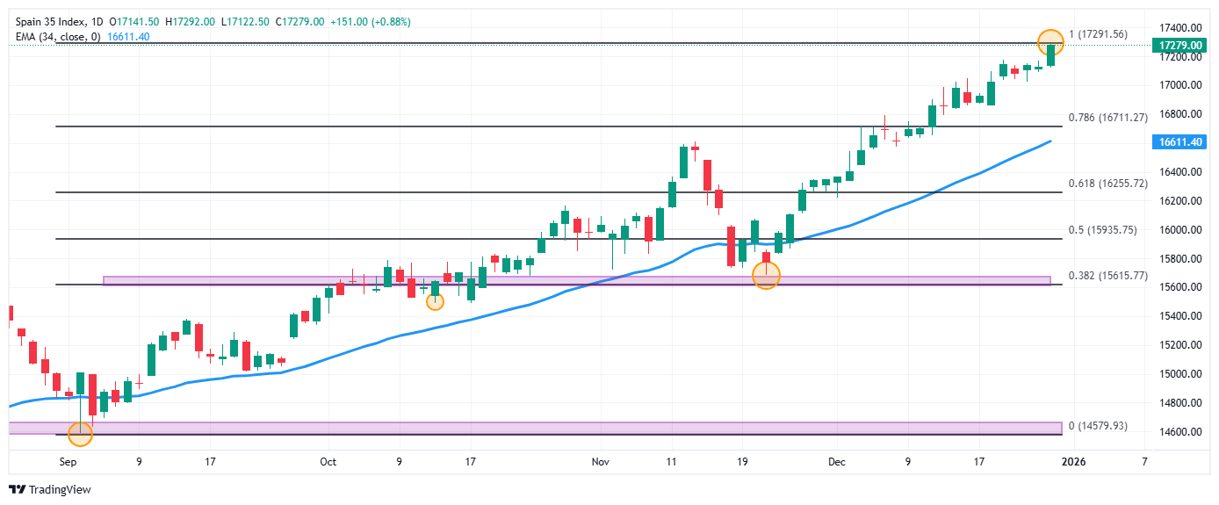This screenshot has height=505, width=1219.
Task: Click the EMA (34, close, 0) indicator label
Action: [57, 36]
